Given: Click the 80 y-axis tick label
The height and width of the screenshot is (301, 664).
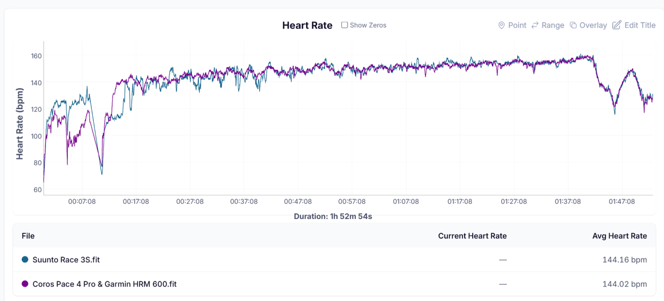Looking at the screenshot, I should [x=38, y=162].
